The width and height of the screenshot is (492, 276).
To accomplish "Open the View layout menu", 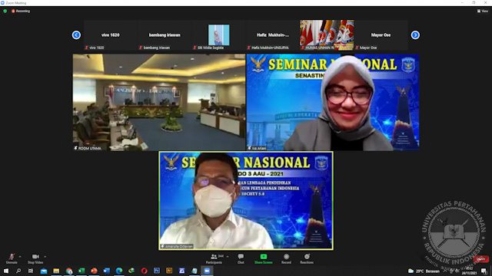I will click(483, 11).
